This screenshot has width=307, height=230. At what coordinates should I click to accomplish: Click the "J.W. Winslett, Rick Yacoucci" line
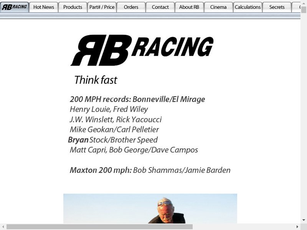(x=116, y=120)
